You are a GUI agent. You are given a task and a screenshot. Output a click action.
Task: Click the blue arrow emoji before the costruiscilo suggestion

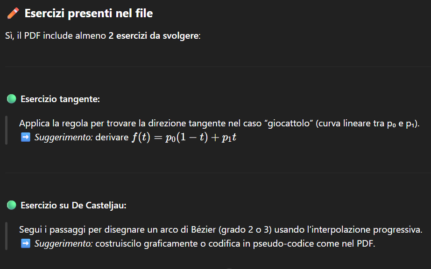tap(25, 243)
